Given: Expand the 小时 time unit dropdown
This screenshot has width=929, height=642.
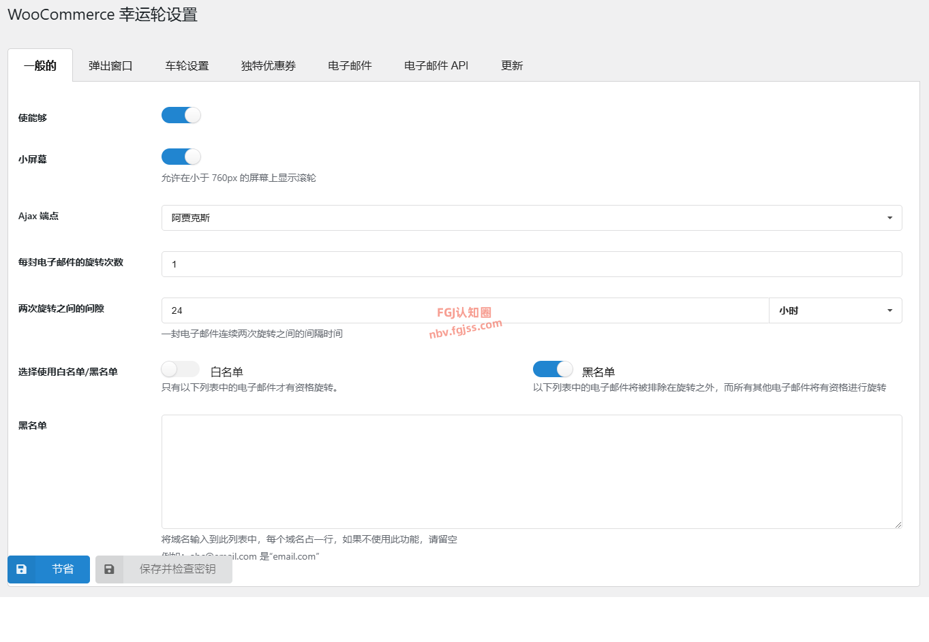Looking at the screenshot, I should click(835, 310).
